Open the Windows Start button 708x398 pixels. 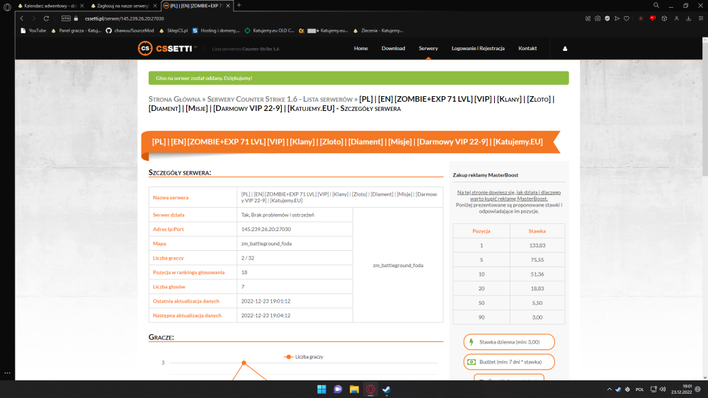(x=321, y=390)
